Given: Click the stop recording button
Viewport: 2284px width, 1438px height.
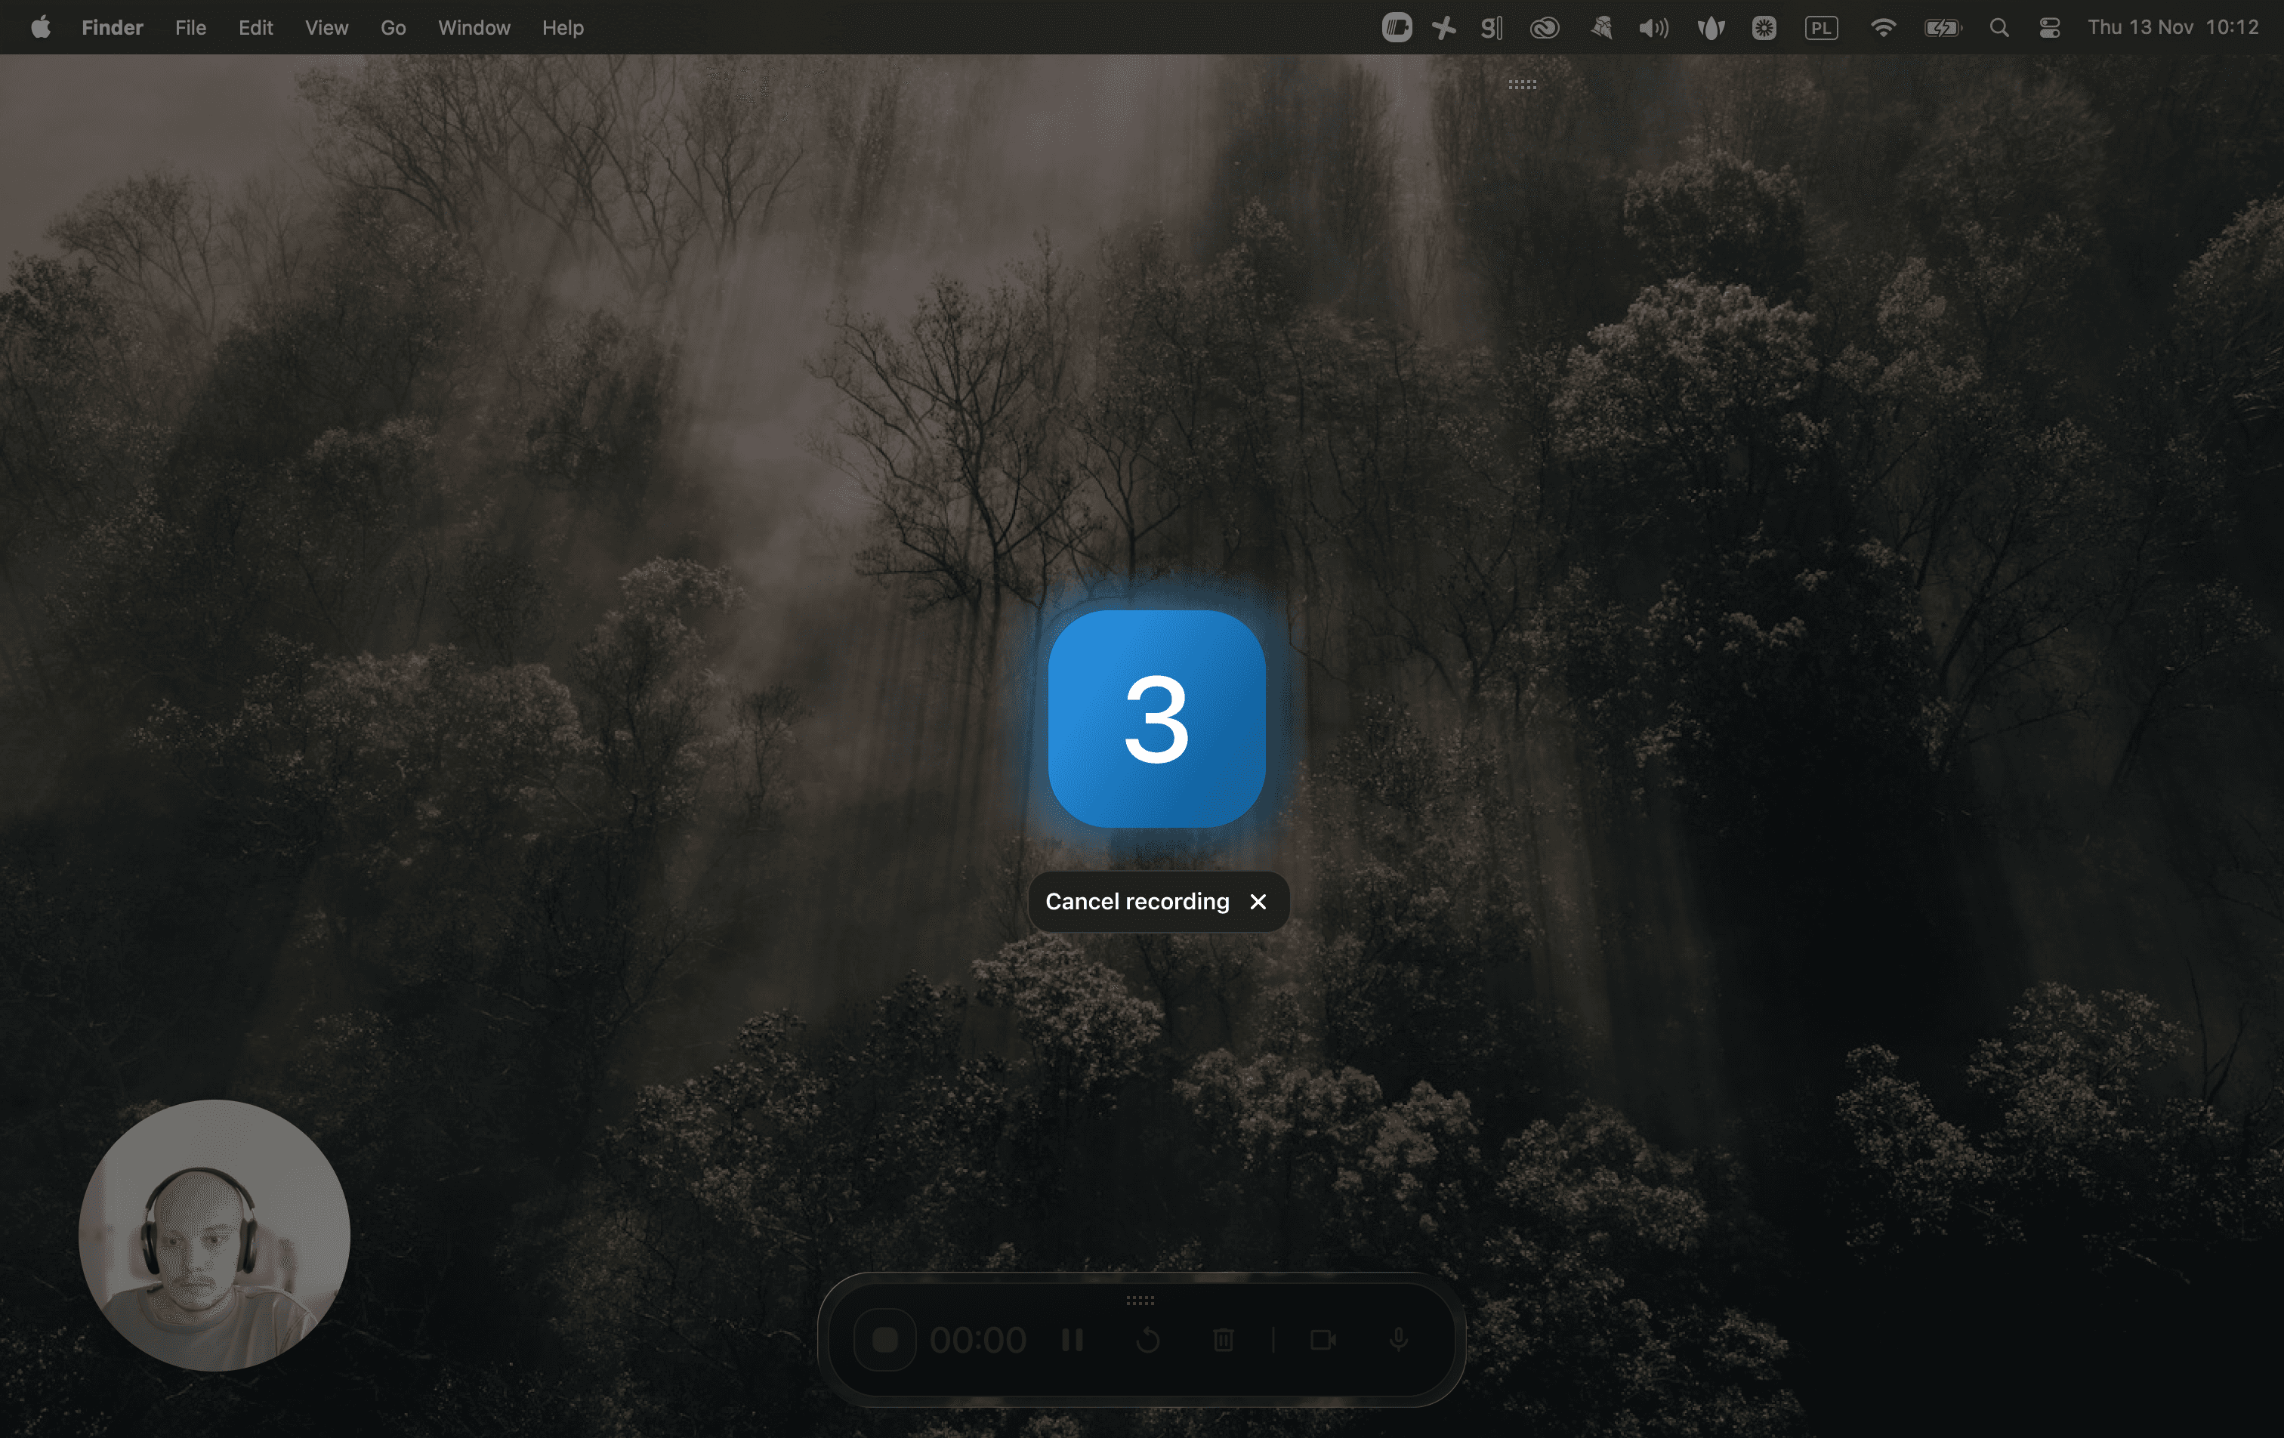Looking at the screenshot, I should (x=884, y=1339).
